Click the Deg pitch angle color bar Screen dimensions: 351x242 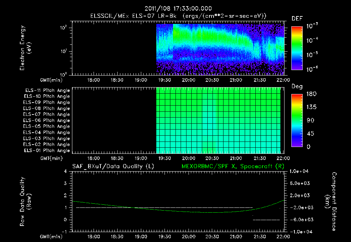297,121
